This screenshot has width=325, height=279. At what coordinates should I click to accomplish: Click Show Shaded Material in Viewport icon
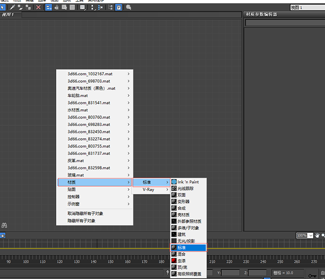pyautogui.click(x=64, y=7)
